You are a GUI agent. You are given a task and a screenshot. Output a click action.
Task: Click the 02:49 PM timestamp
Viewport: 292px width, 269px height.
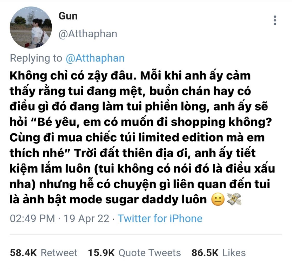(32, 218)
